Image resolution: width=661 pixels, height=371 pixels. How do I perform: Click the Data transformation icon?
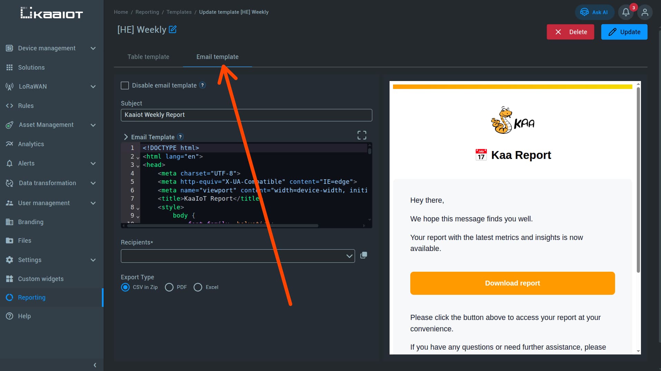(x=9, y=183)
